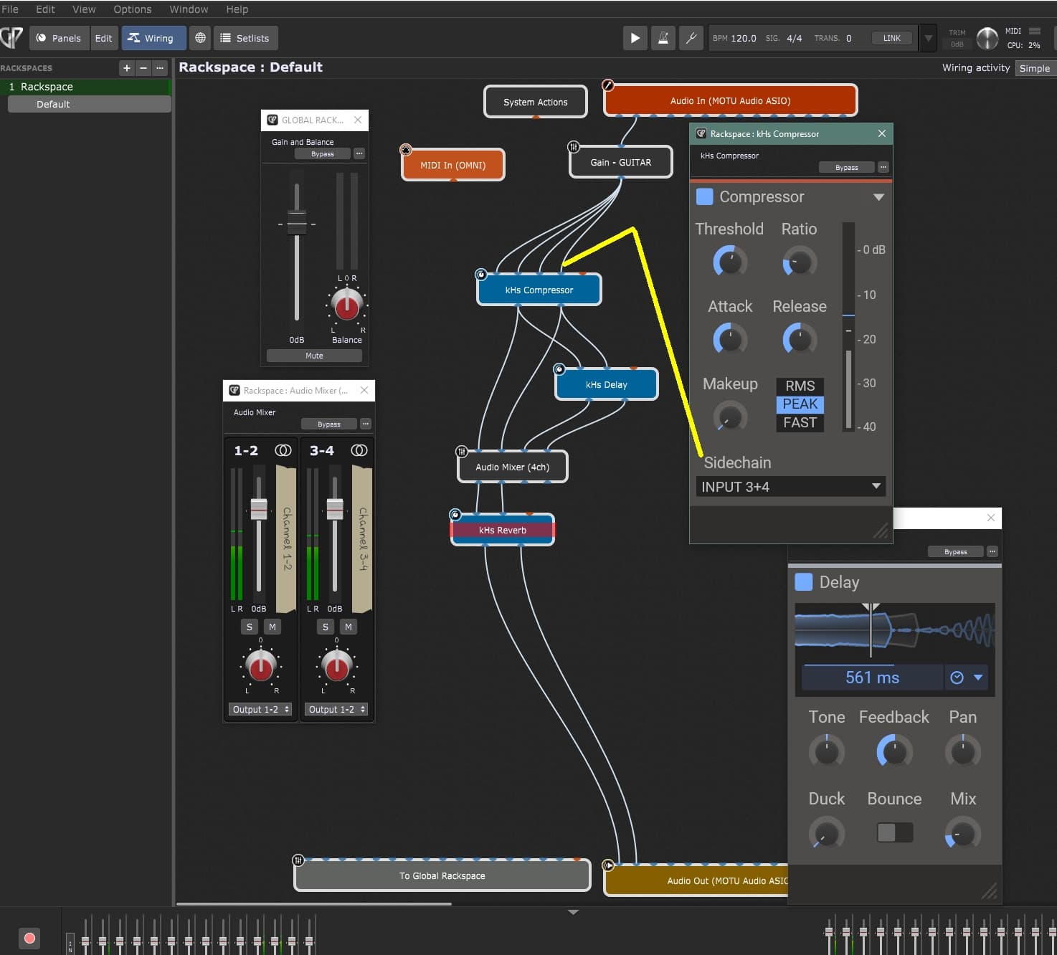Toggle stereo link icon on channel 1-2
1057x955 pixels.
[283, 450]
